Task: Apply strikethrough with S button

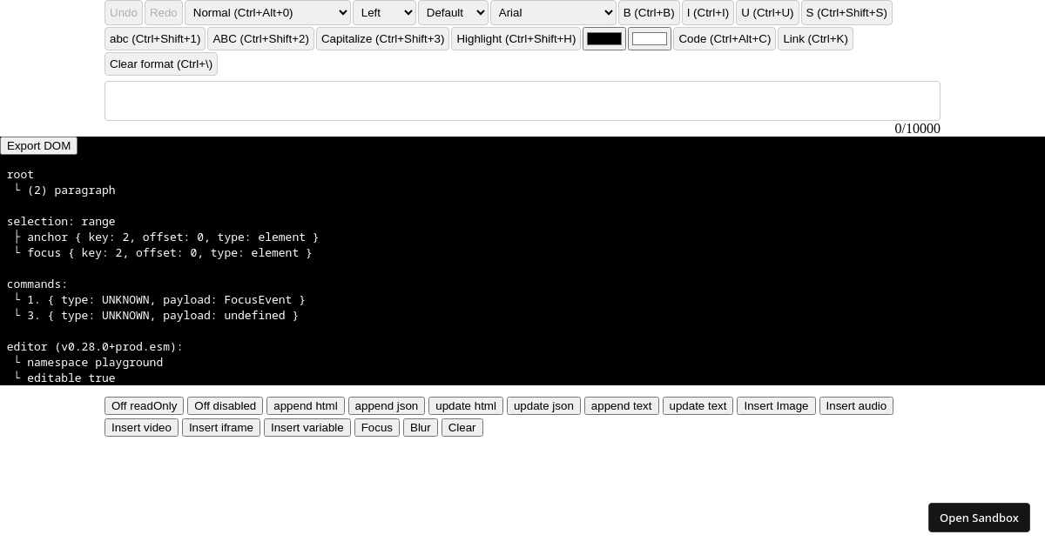Action: coord(846,12)
